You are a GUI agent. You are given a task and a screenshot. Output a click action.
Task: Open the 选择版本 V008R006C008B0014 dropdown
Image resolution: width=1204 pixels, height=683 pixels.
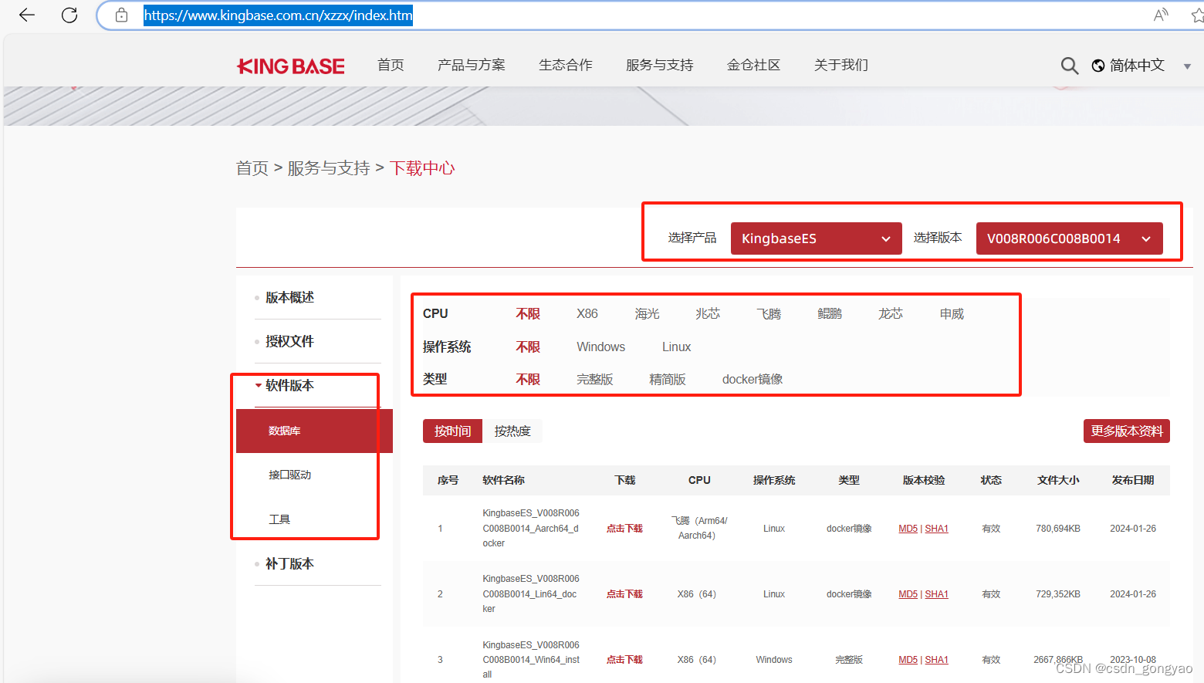pos(1070,238)
